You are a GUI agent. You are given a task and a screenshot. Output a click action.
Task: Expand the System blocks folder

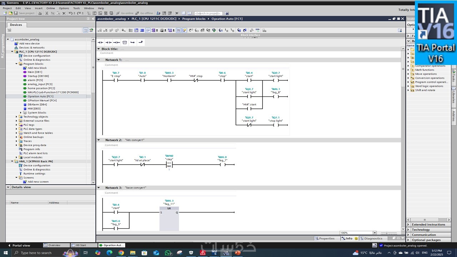click(x=21, y=112)
